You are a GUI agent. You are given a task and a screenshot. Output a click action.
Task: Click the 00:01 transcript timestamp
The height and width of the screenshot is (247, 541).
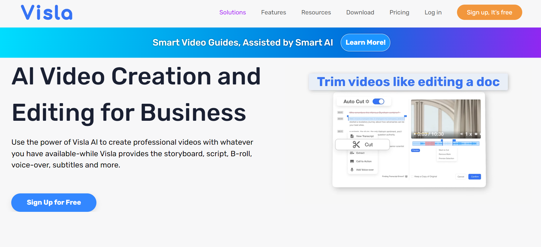[340, 112]
